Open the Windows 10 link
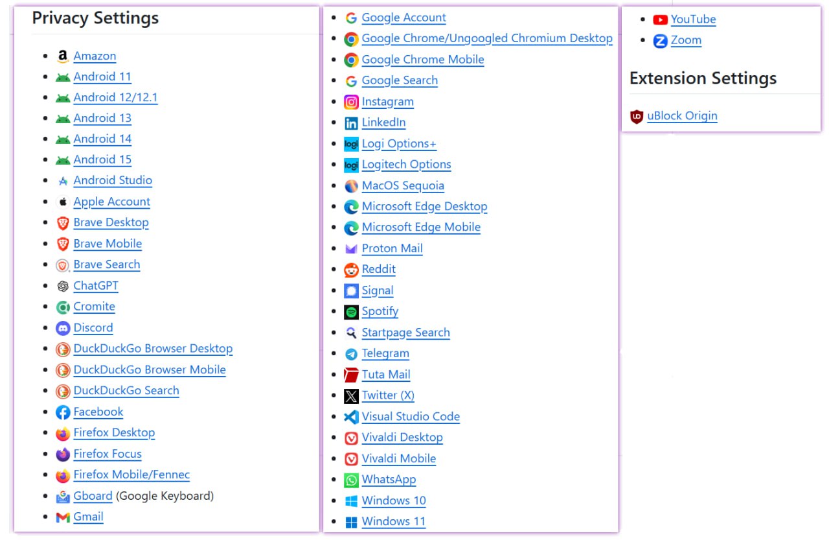Viewport: 829px width, 540px height. (x=394, y=500)
